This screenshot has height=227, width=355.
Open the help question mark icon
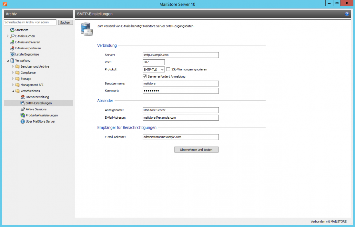(347, 14)
